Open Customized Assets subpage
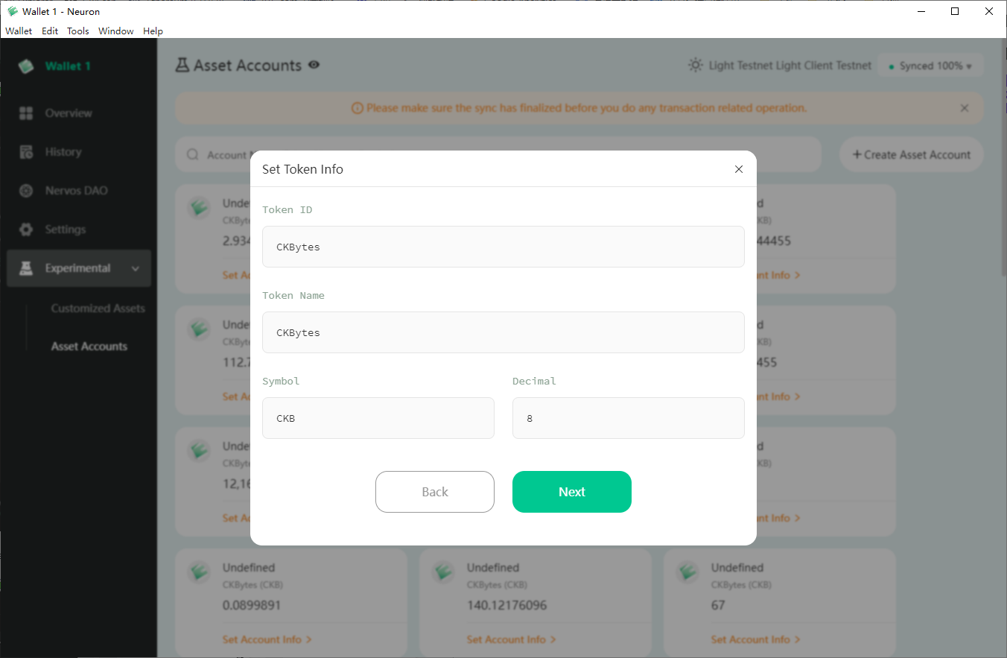 pos(98,309)
